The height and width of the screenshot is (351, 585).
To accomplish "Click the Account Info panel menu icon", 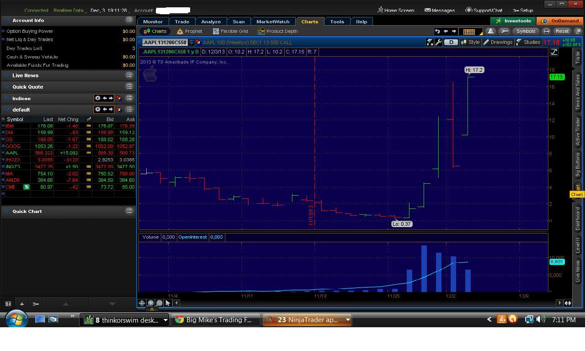I will 129,20.
